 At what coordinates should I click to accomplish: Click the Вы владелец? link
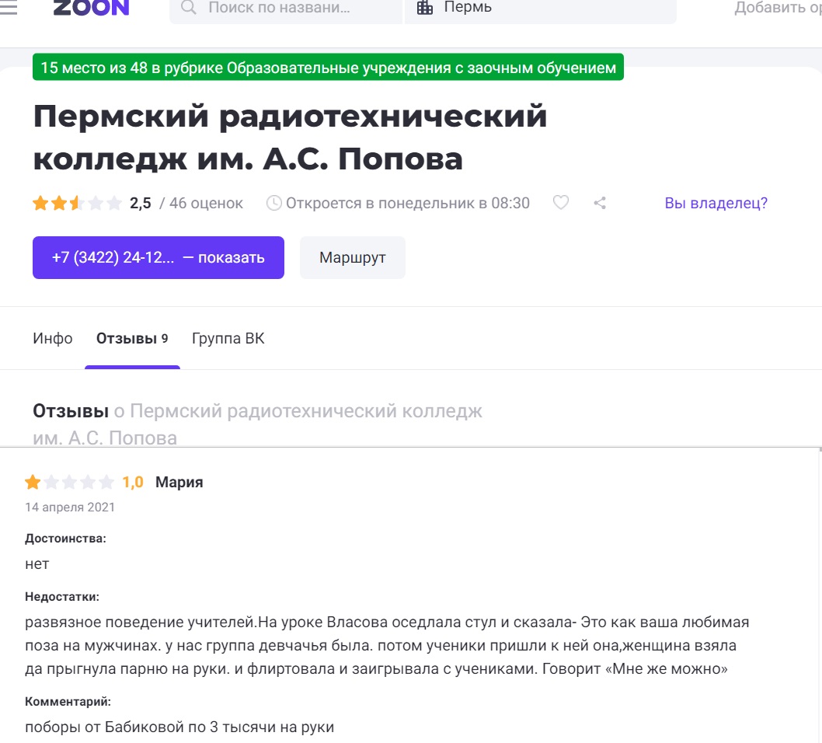[716, 203]
